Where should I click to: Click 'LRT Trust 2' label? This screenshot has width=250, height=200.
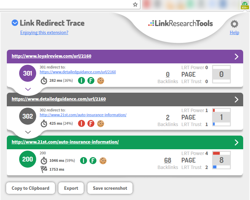point(195,167)
